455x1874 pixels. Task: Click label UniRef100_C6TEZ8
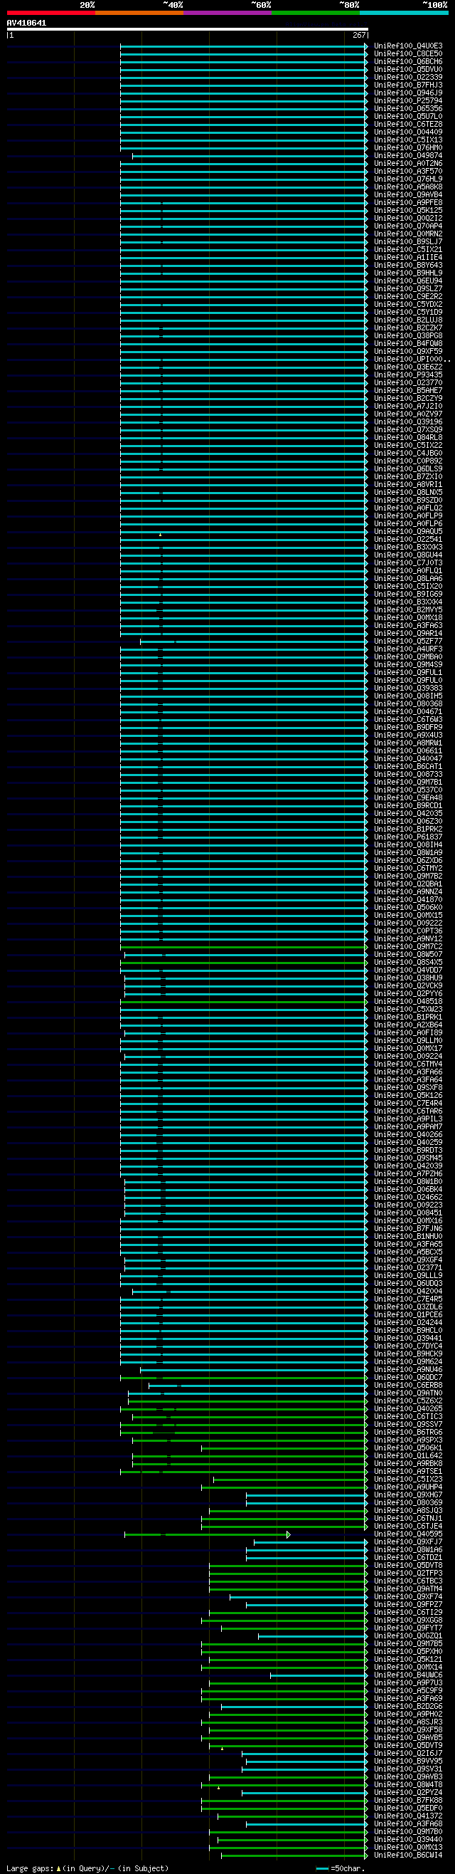408,125
